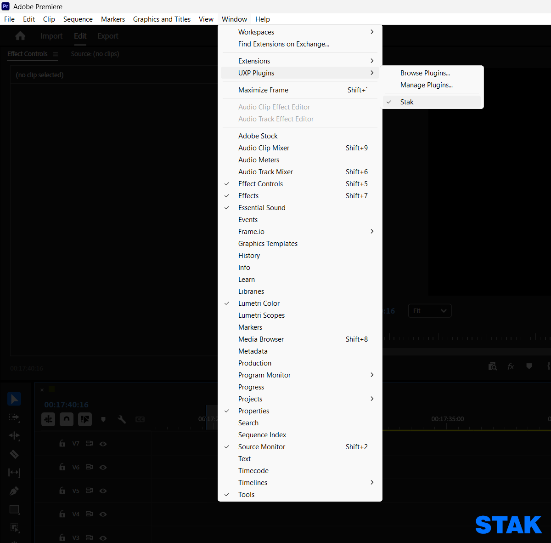Viewport: 551px width, 543px height.
Task: Uncheck Lumetri Color panel
Action: click(300, 303)
